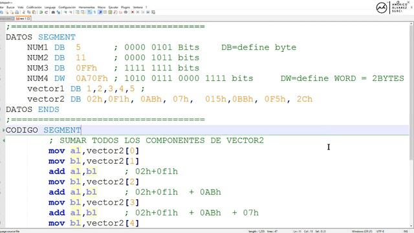Open Find with the binoculars icon
This screenshot has width=414, height=233.
tap(53, 12)
